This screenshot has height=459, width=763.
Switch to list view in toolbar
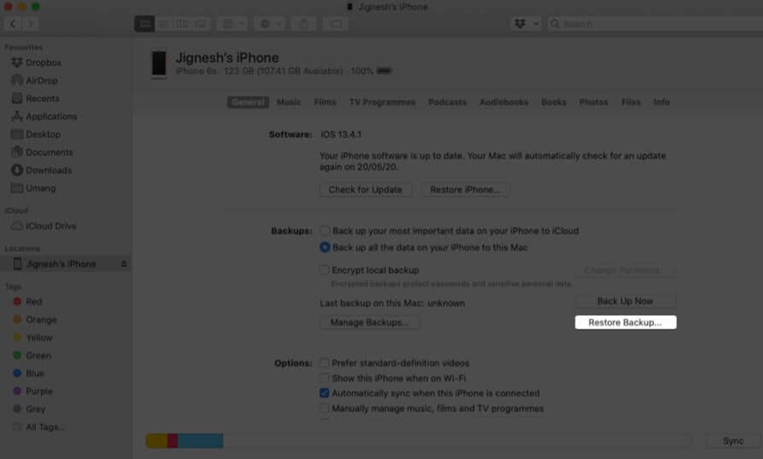164,24
